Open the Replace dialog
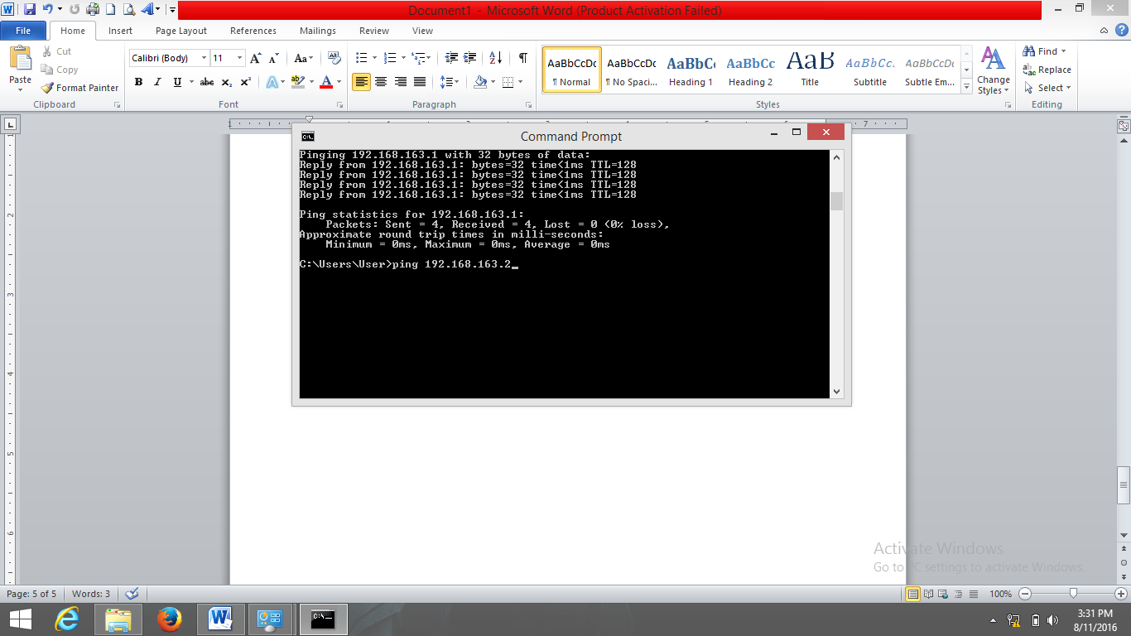Screen dimensions: 1131x636 (1047, 70)
